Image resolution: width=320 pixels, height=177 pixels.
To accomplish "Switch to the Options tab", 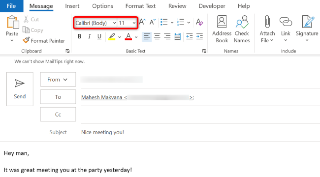I will coord(102,6).
